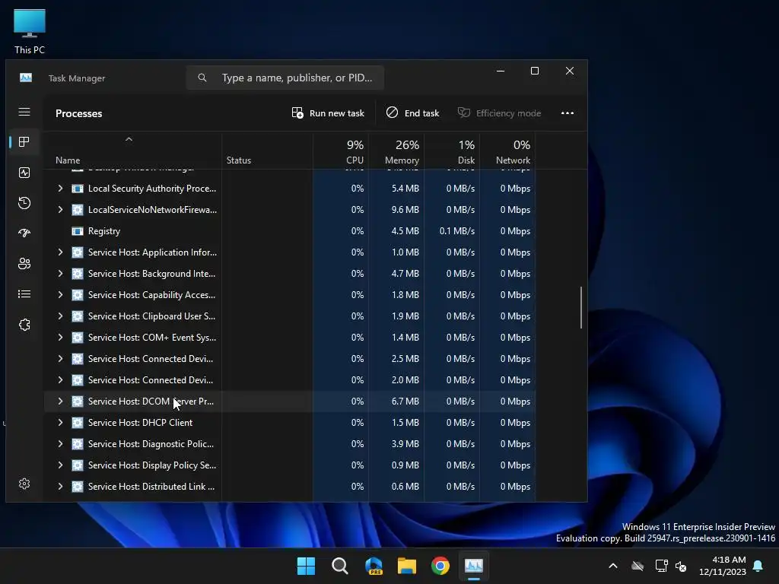
Task: Expand LocalServiceNoNetworkFirewall row
Action: point(60,210)
